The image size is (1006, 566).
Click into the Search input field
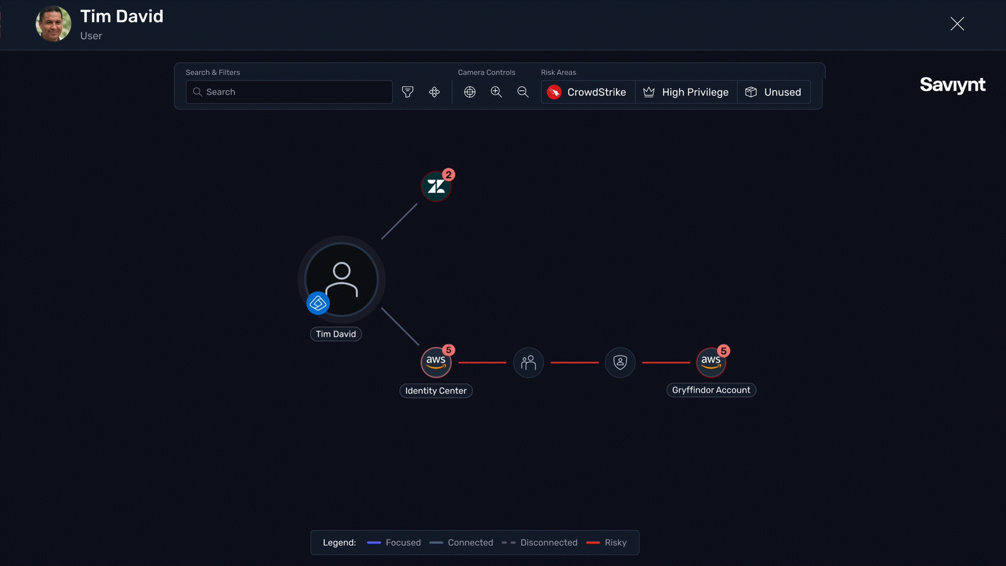point(293,92)
